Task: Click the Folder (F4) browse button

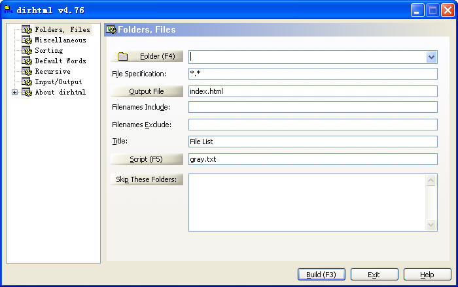Action: tap(147, 56)
